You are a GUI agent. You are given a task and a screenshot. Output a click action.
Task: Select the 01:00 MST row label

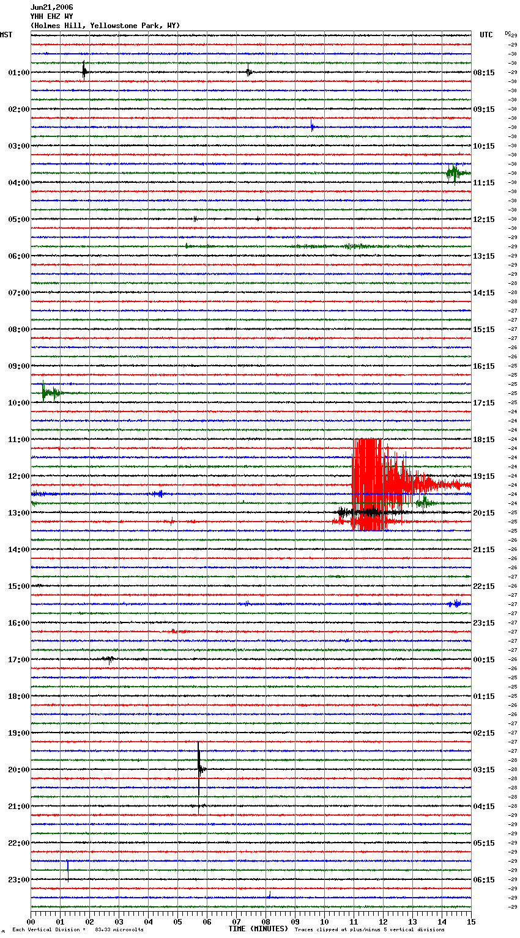pos(19,73)
